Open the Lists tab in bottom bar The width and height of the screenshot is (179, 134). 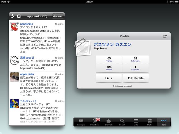pos(136,122)
